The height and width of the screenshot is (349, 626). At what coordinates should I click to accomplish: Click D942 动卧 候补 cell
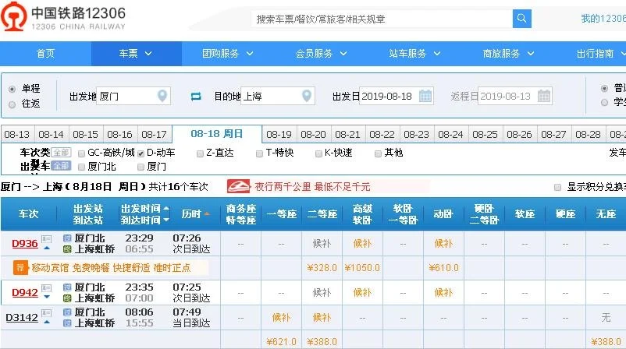pos(443,292)
